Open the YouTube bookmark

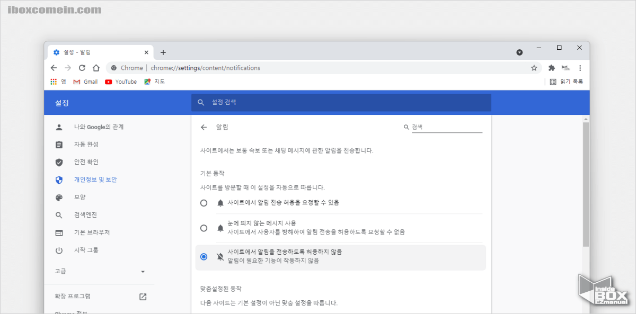click(120, 81)
